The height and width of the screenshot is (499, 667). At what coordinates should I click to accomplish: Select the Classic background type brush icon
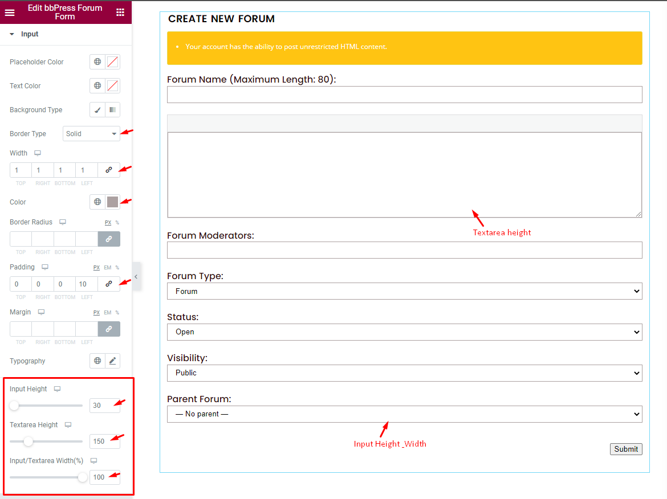tap(96, 109)
